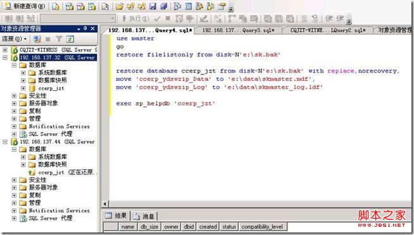Viewport: 414px width, 235px height.
Task: Click the compatibility_level column header
Action: tap(263, 227)
